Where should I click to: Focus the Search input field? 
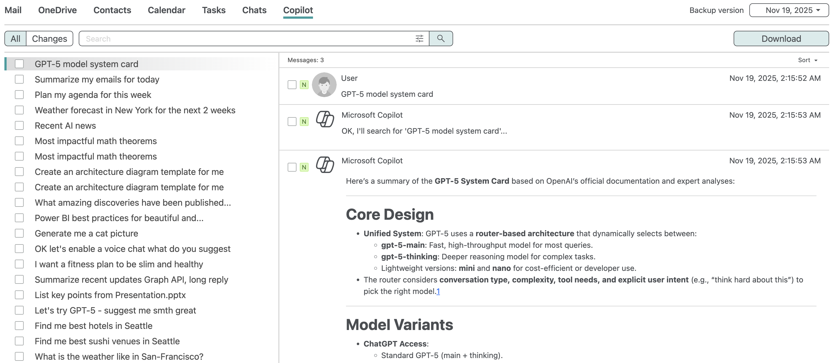tap(246, 39)
